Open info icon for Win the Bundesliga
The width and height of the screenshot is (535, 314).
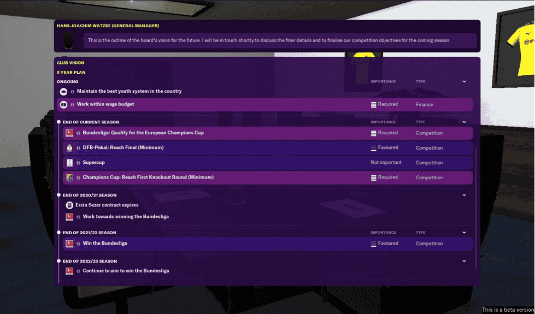pyautogui.click(x=79, y=244)
